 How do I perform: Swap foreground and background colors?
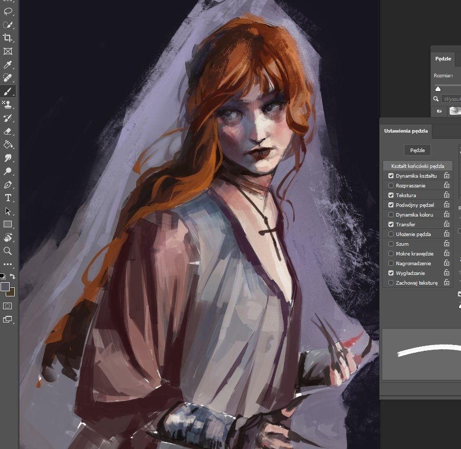tap(12, 276)
